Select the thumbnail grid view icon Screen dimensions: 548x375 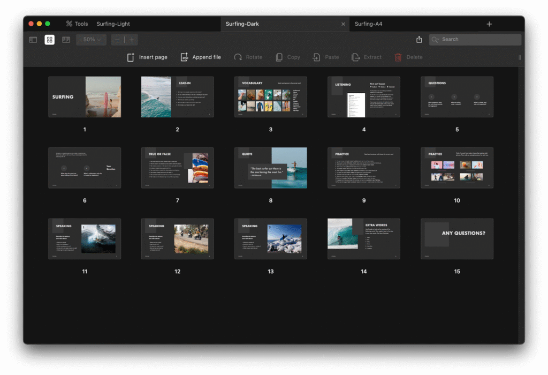tap(49, 40)
